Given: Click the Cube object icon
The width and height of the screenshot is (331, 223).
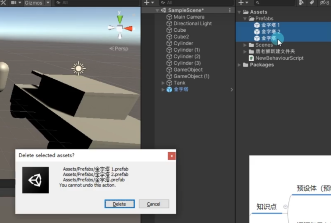Looking at the screenshot, I should [x=169, y=30].
